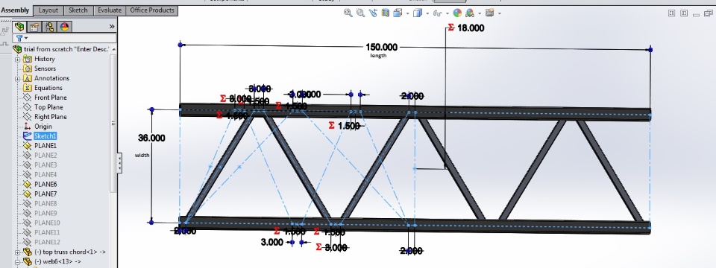Click the Edit Appearance color ball icon
The height and width of the screenshot is (268, 716).
[457, 13]
